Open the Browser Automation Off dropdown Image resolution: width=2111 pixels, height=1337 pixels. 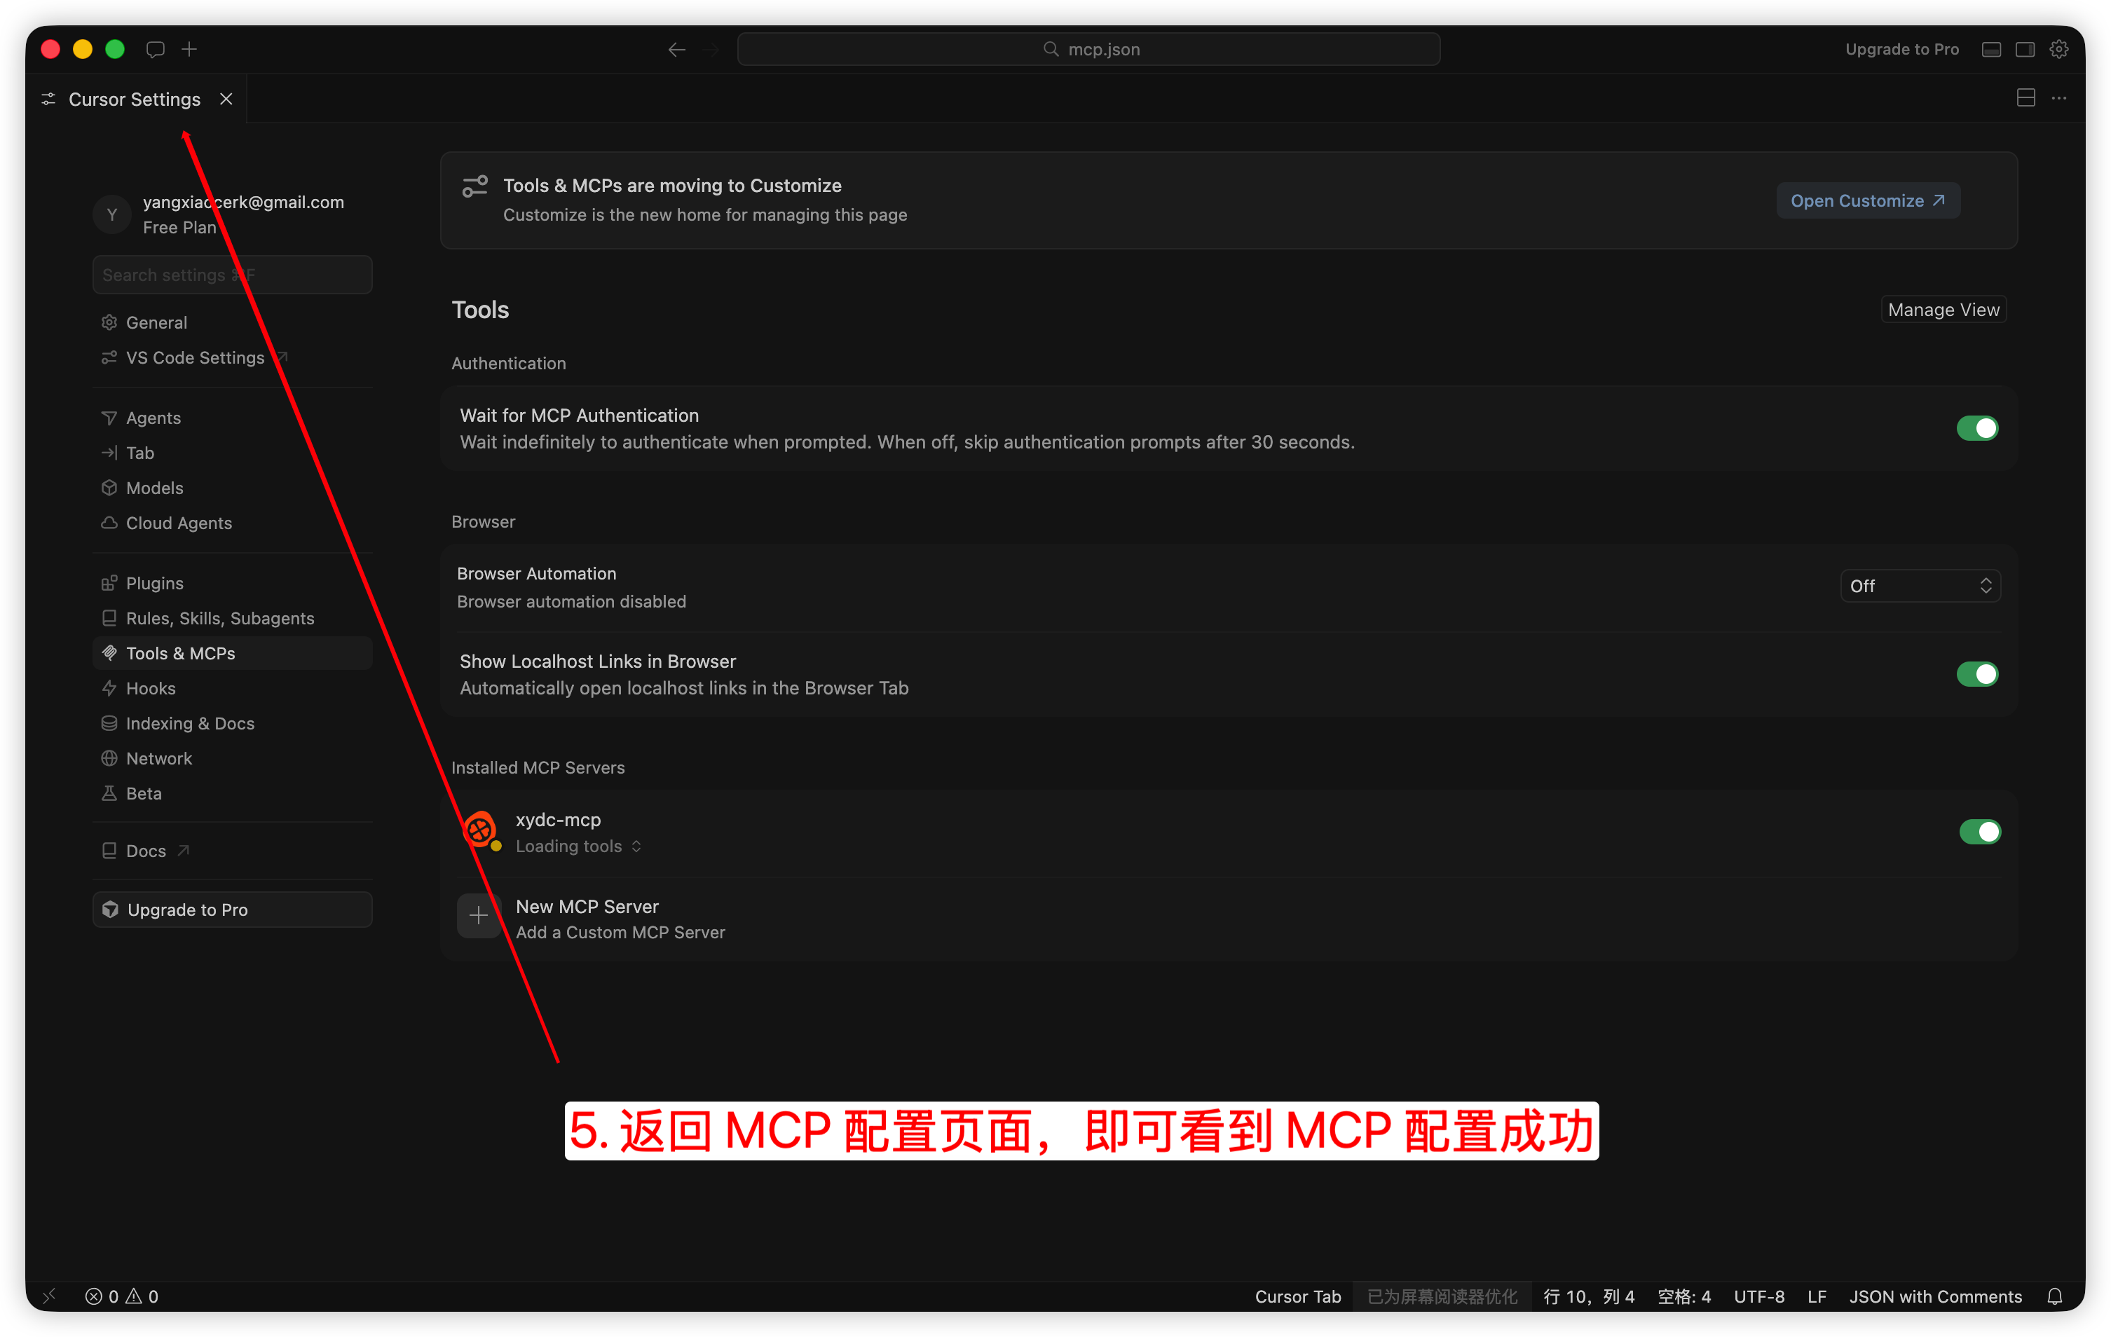[x=1920, y=586]
